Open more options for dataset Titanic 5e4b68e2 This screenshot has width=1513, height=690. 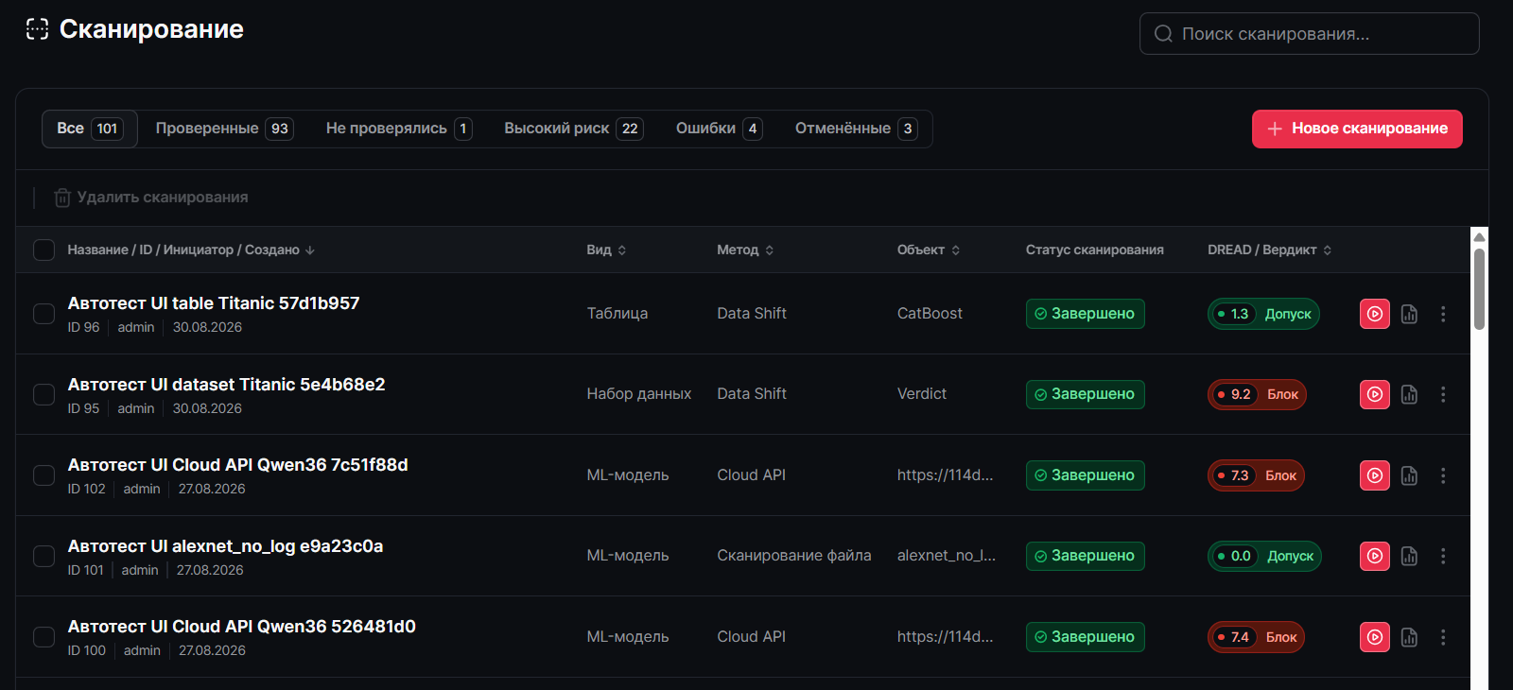pyautogui.click(x=1443, y=394)
